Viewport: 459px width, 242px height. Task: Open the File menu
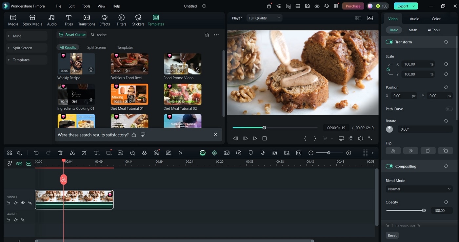point(58,6)
